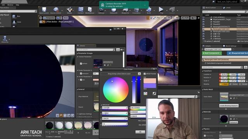Viewport: 248px width, 139px height.
Task: Open the Window menu
Action: [x=10, y=5]
